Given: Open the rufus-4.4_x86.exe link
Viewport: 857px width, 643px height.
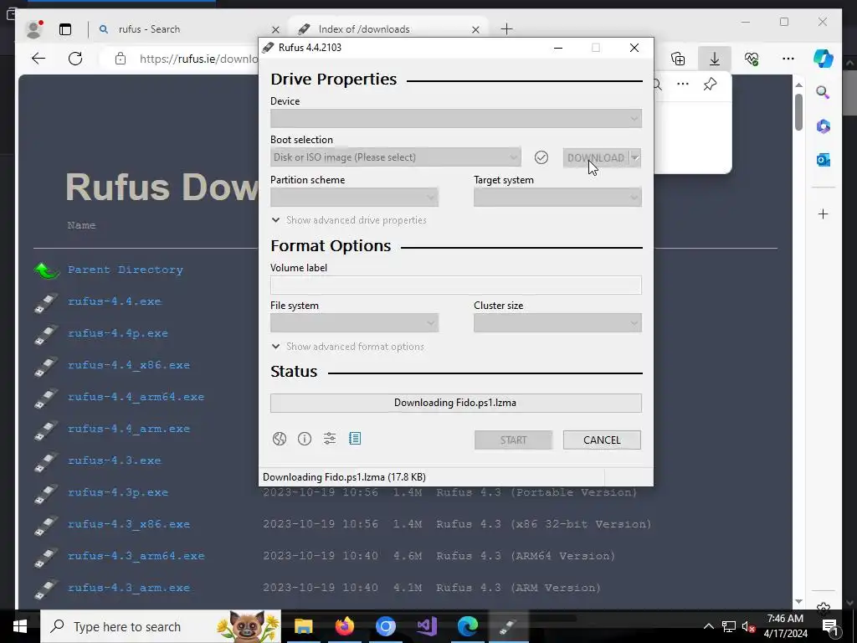Looking at the screenshot, I should coord(128,365).
